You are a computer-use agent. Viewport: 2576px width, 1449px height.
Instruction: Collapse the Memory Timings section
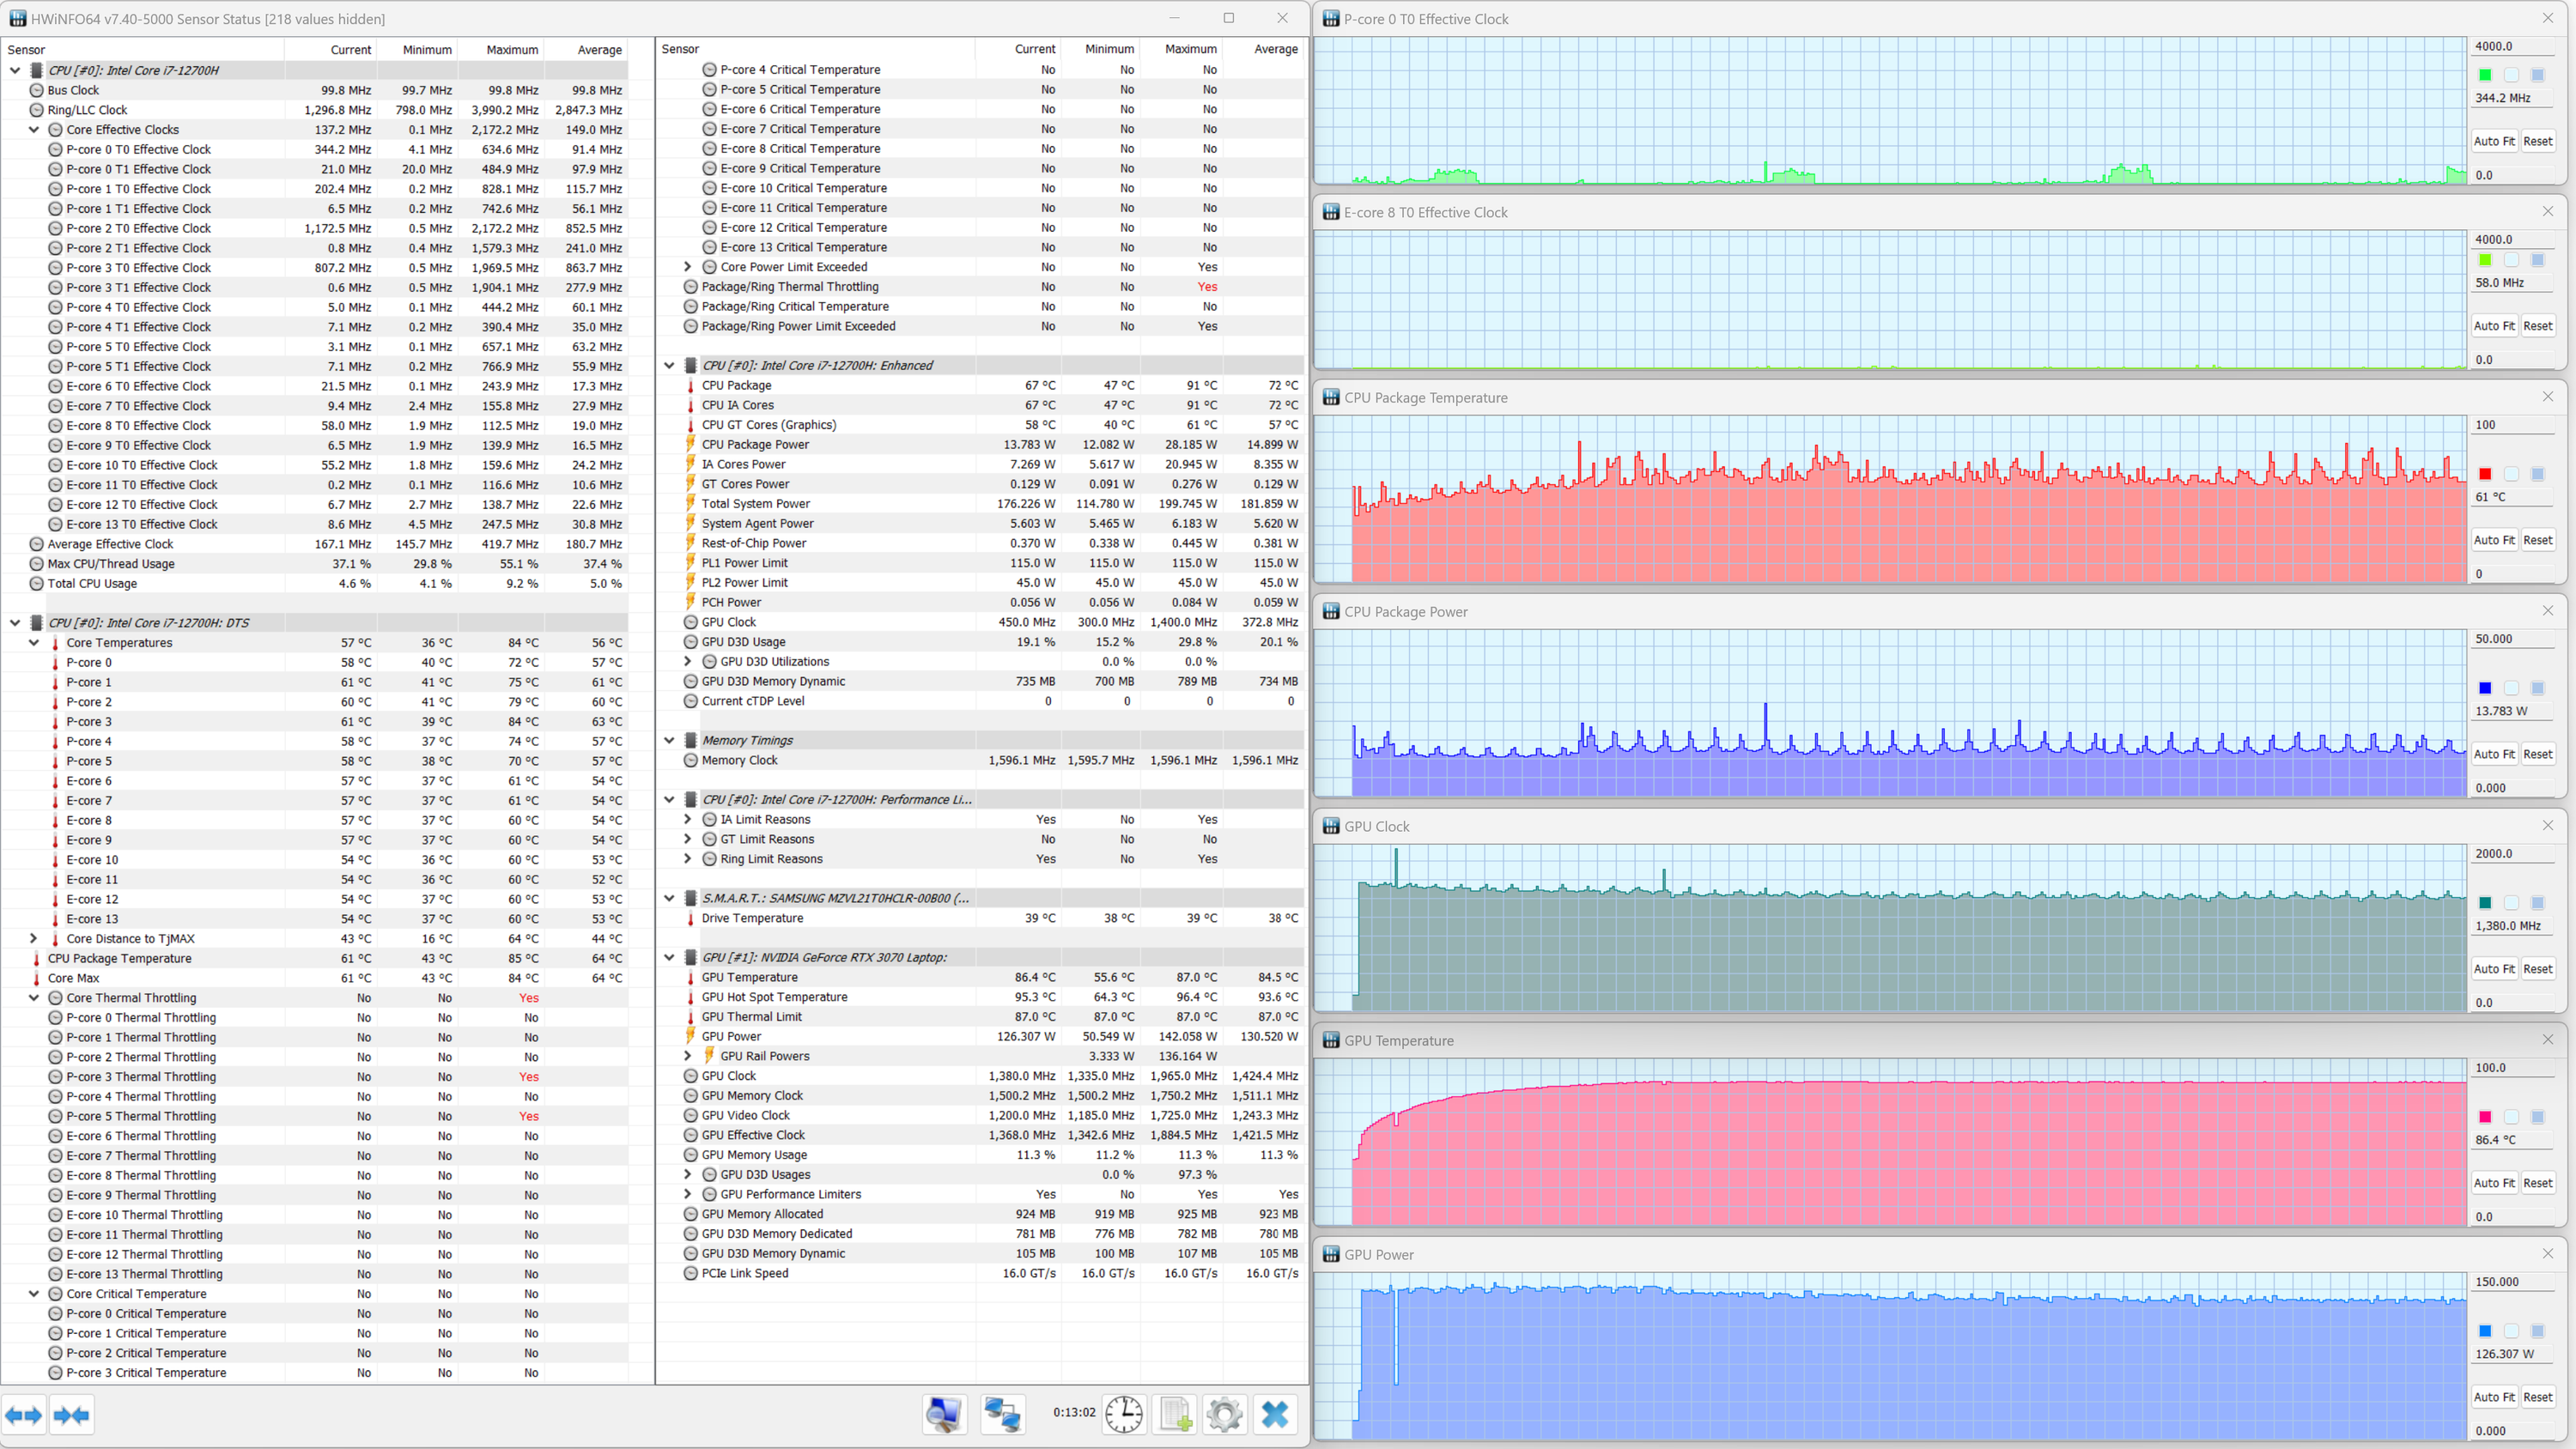[670, 740]
